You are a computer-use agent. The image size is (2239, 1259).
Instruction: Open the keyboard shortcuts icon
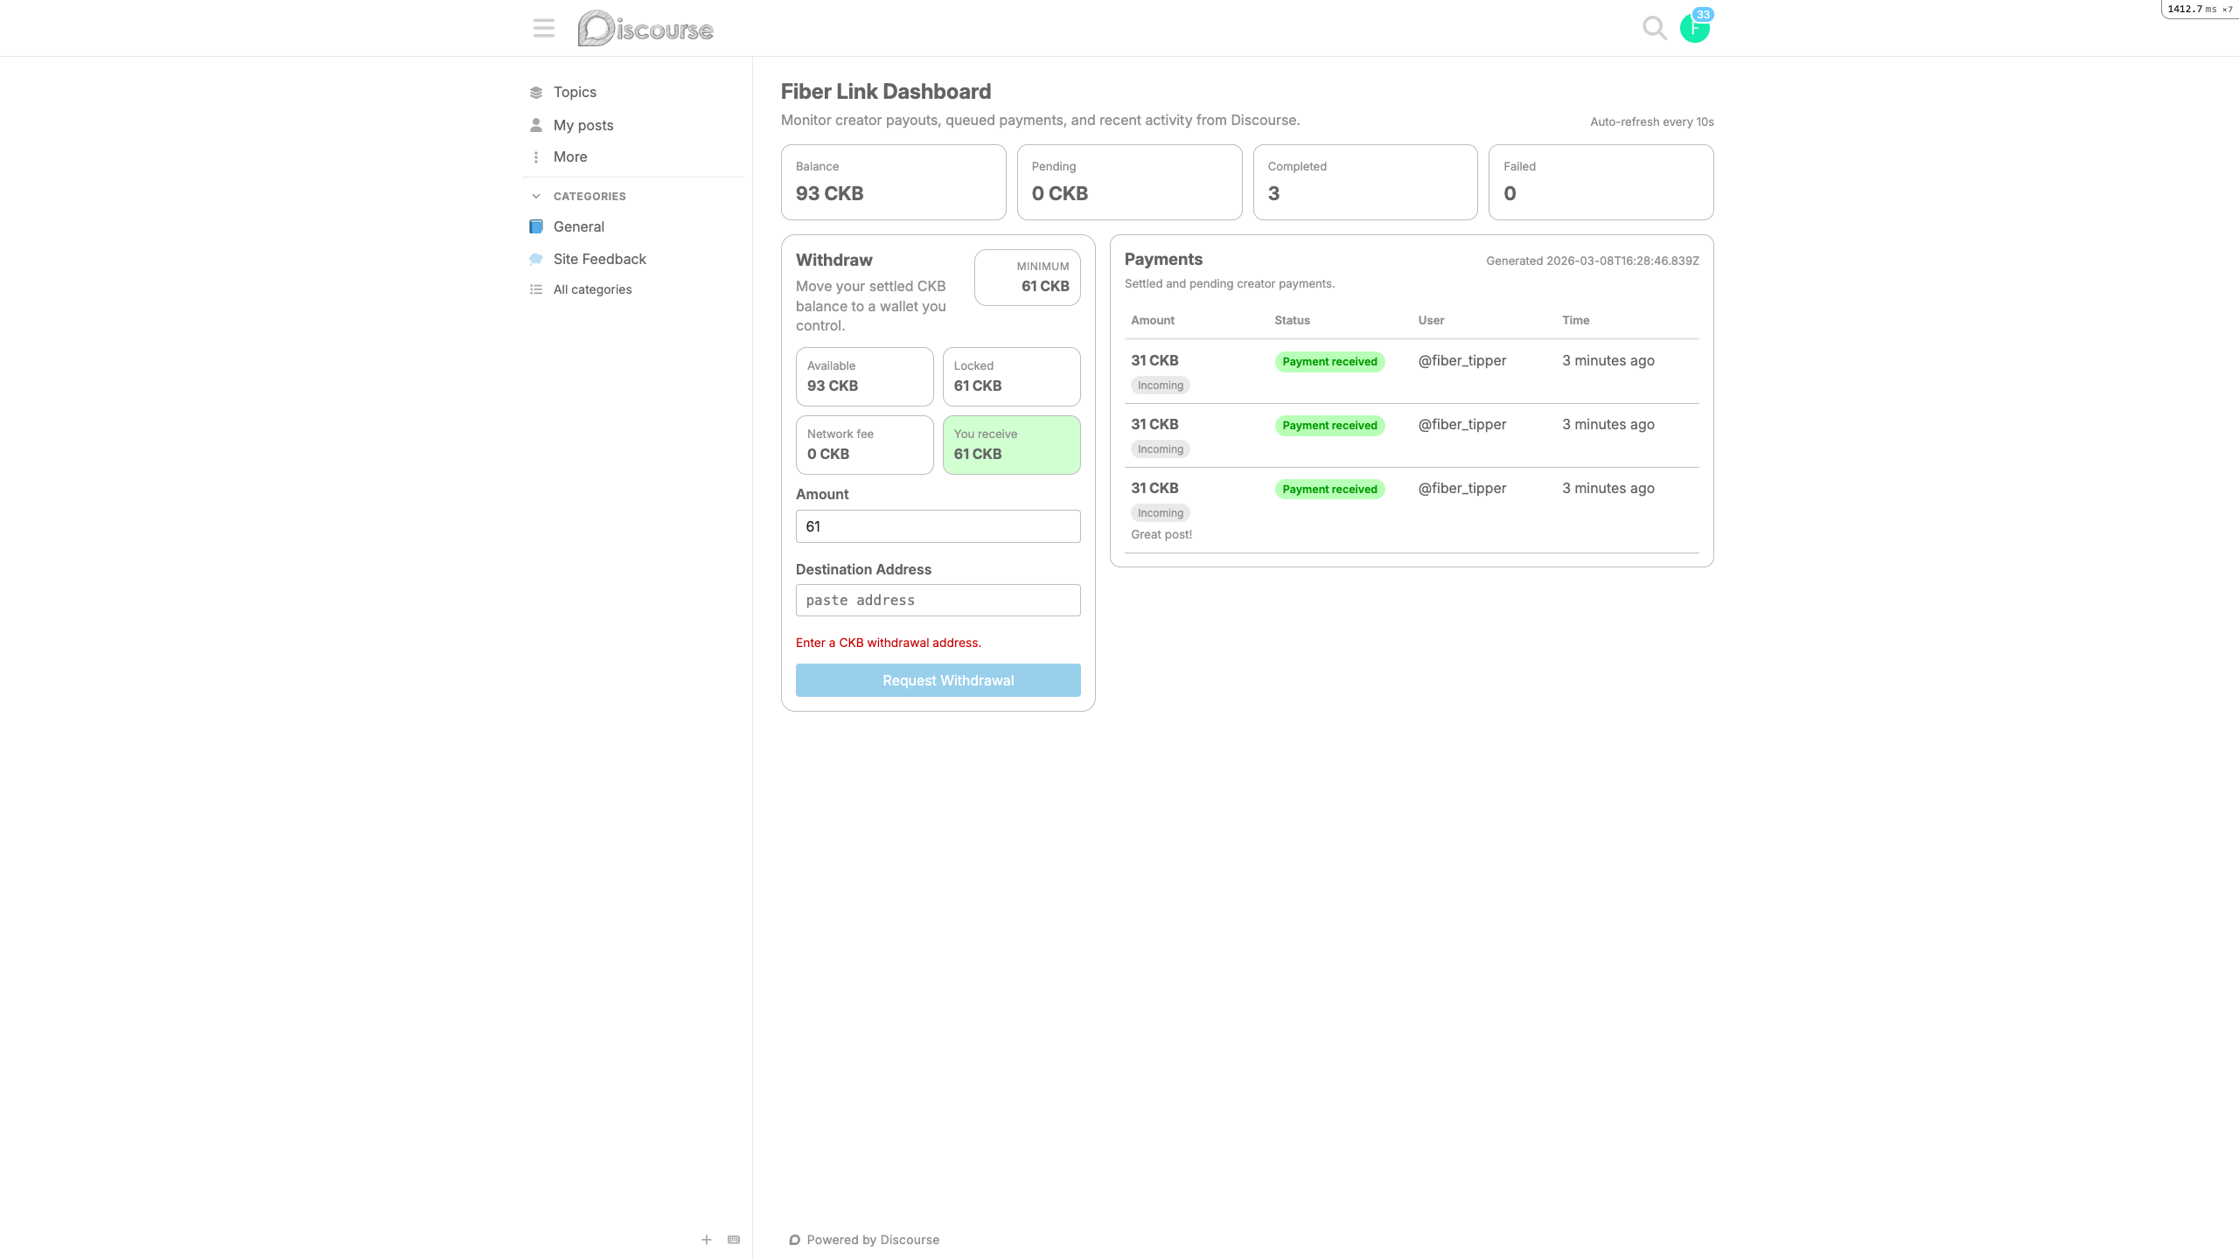[734, 1239]
